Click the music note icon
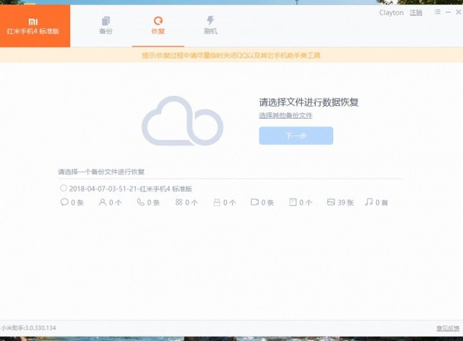Screen dimensions: 463x341 [x=369, y=202]
